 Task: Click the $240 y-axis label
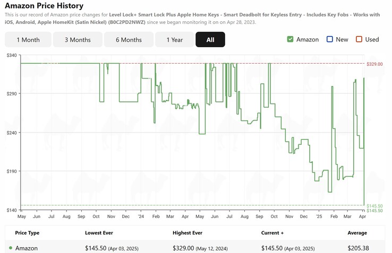click(12, 133)
